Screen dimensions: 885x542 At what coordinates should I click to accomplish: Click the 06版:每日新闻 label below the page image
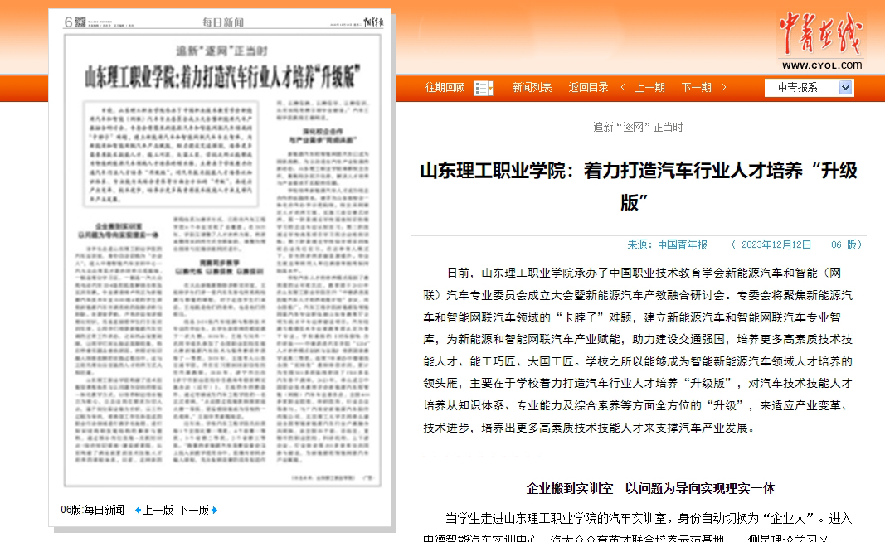tap(93, 511)
